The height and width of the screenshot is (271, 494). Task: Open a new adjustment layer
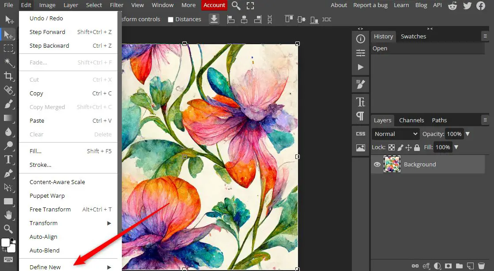(x=437, y=266)
